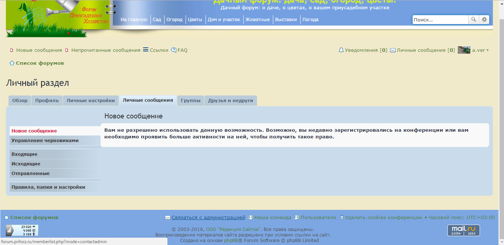Click Удалить cookies конференции link
The image size is (504, 245).
(383, 217)
